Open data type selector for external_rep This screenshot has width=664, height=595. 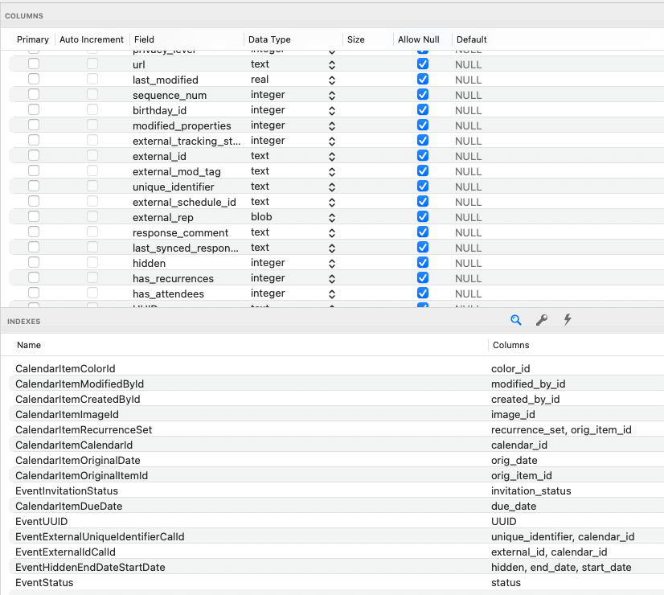coord(330,217)
